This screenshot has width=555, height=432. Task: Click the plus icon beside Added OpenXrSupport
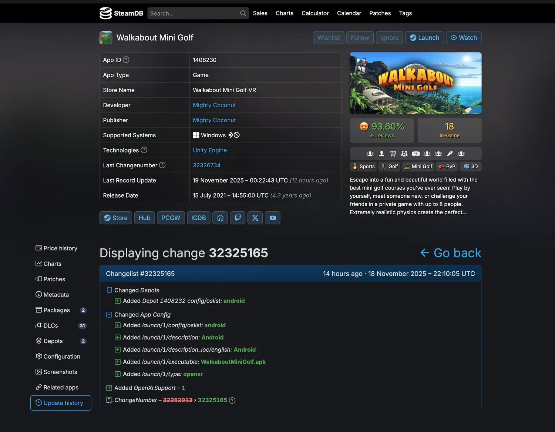click(109, 388)
